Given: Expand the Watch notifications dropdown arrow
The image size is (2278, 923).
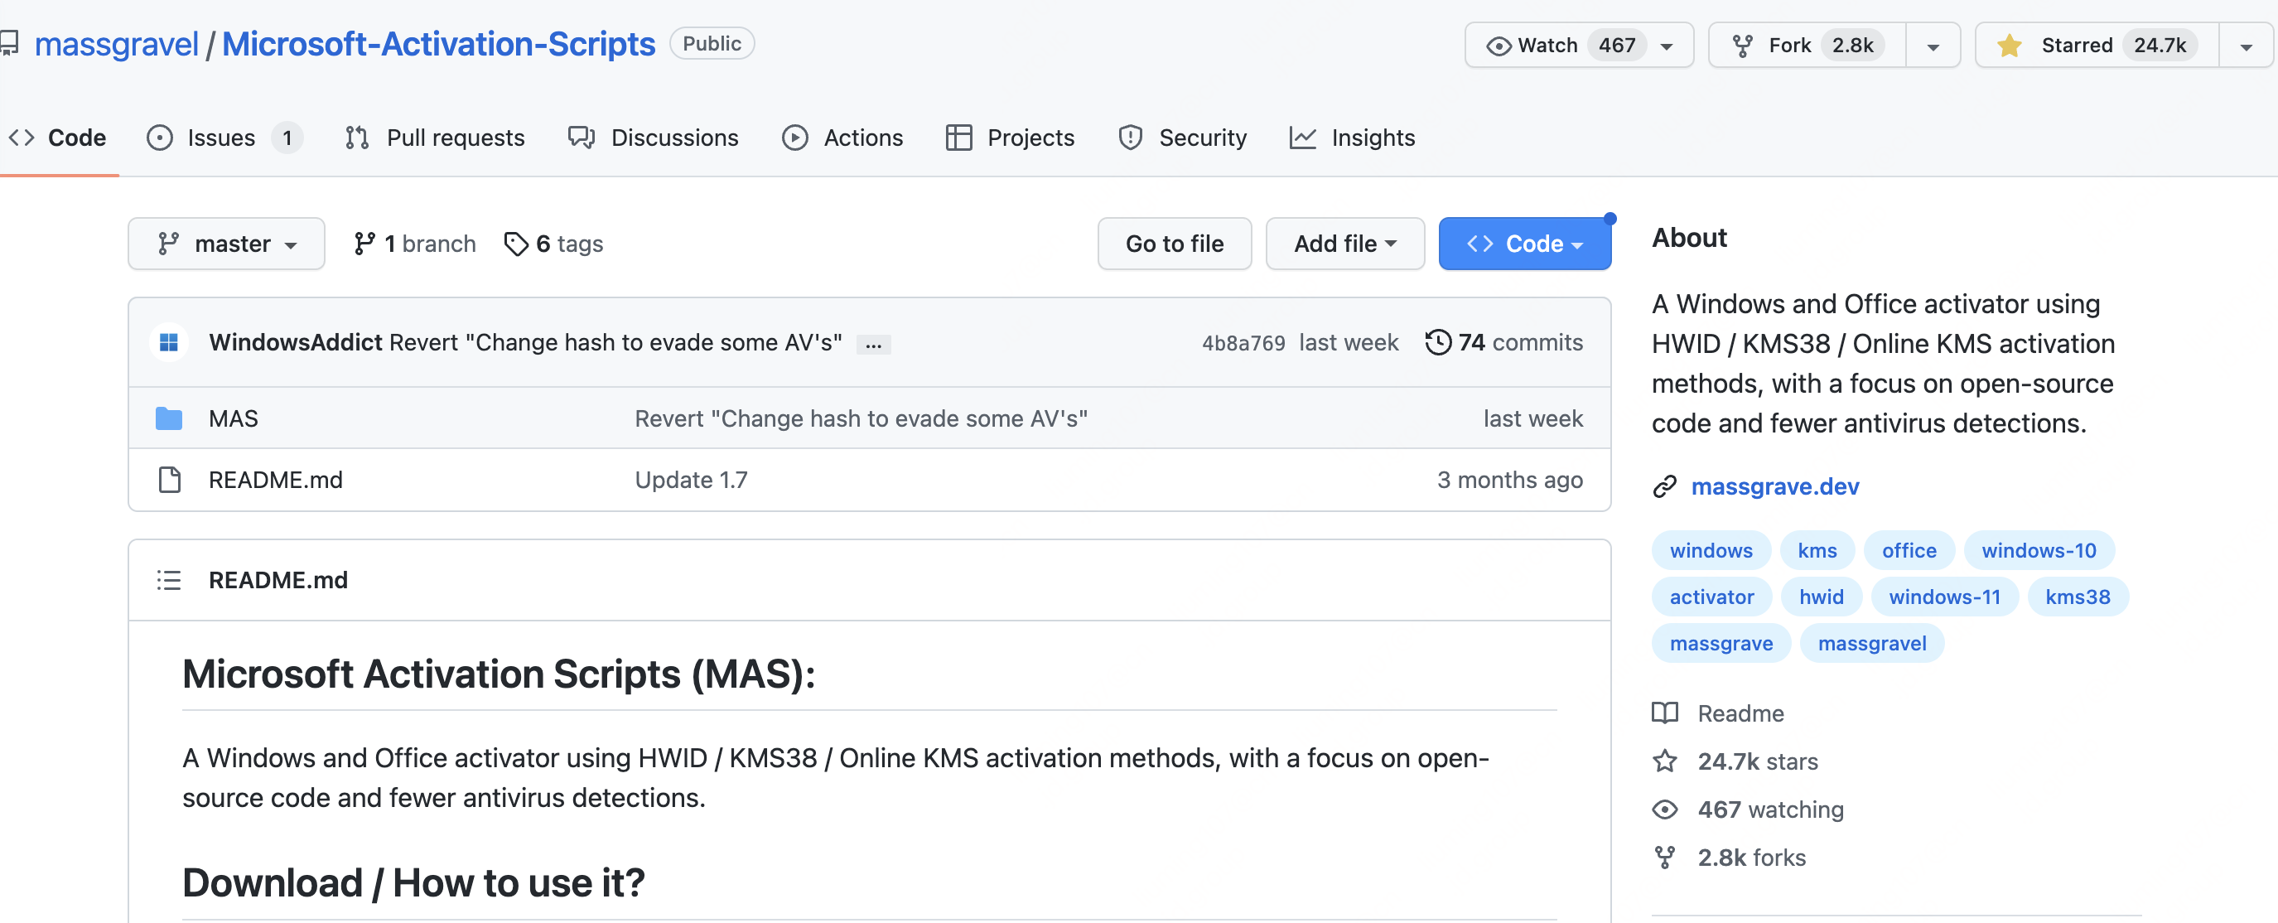Looking at the screenshot, I should [1667, 46].
